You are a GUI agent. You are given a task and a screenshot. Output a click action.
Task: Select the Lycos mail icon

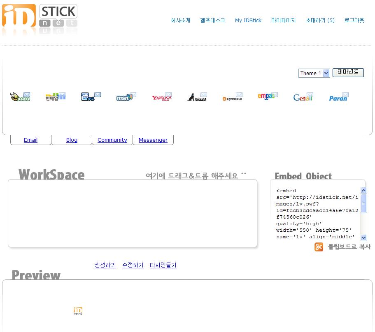coord(197,97)
